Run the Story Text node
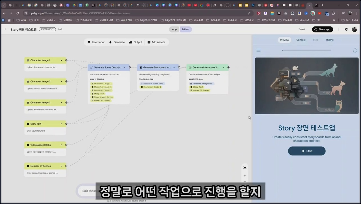The width and height of the screenshot is (361, 204). [x=61, y=124]
